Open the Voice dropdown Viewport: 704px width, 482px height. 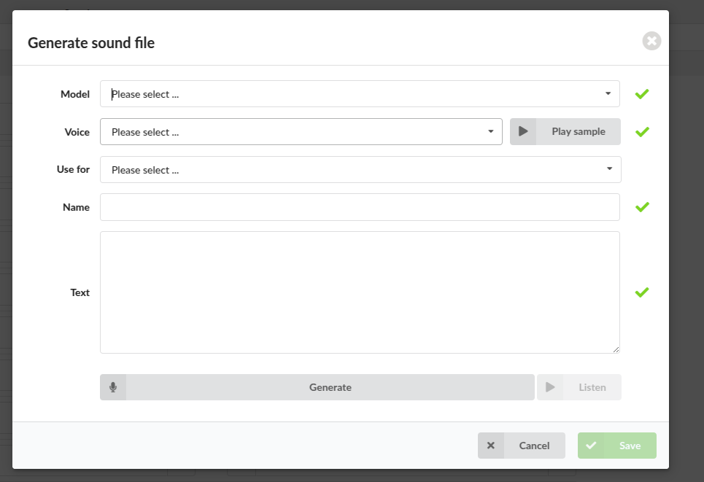(301, 131)
